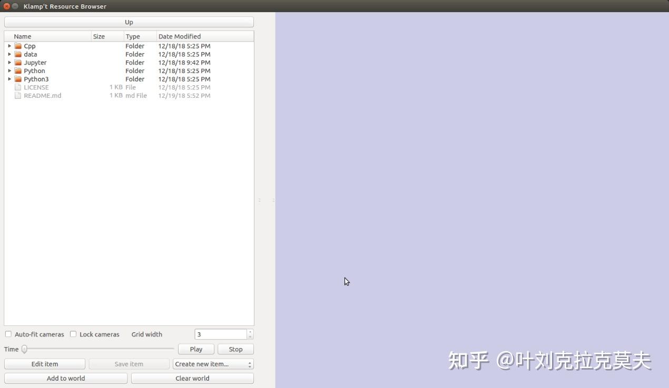Image resolution: width=669 pixels, height=388 pixels.
Task: Click the Edit item button
Action: pyautogui.click(x=45, y=364)
